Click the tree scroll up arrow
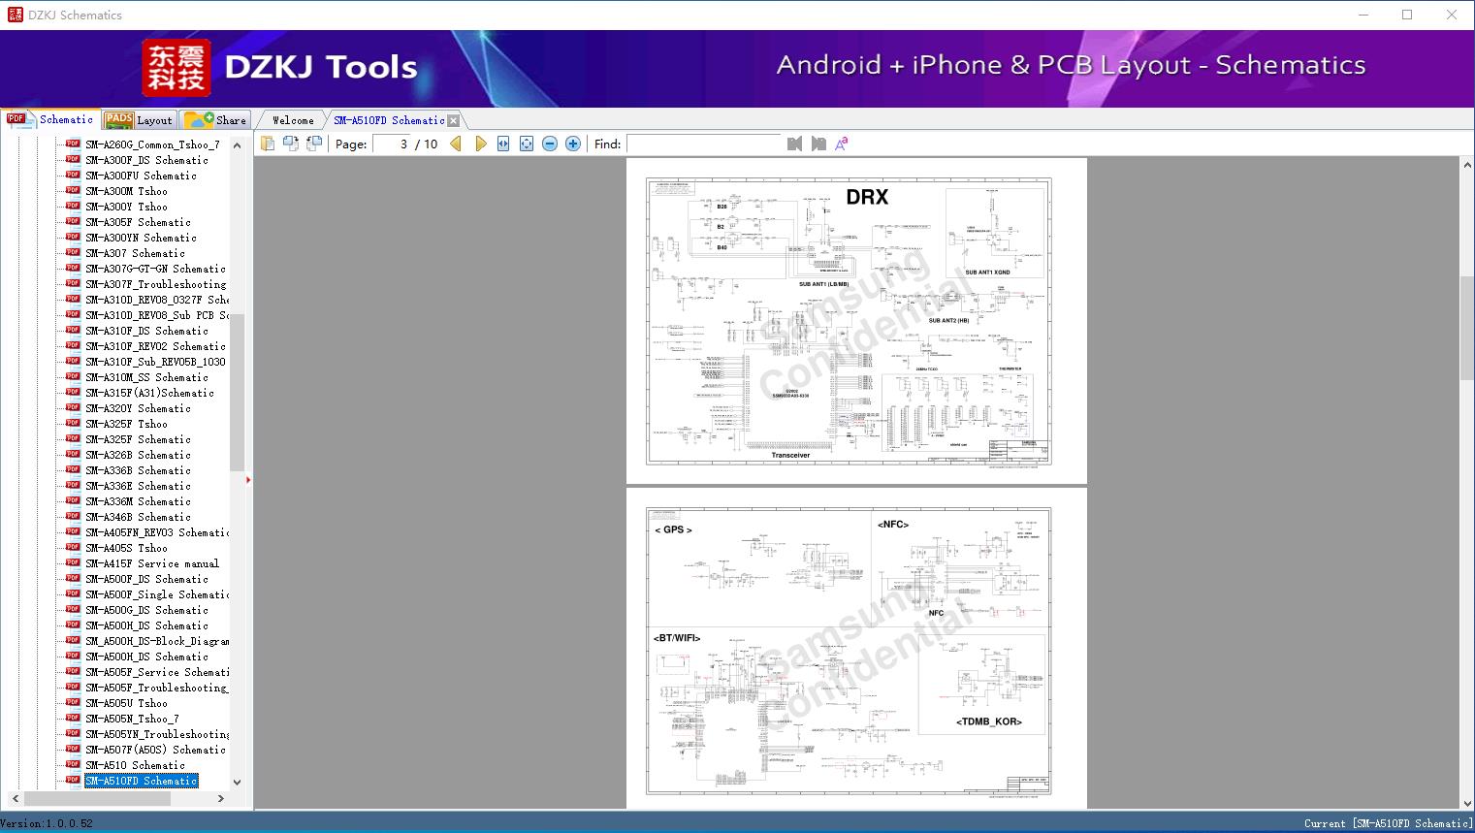1475x833 pixels. (238, 145)
